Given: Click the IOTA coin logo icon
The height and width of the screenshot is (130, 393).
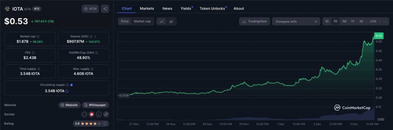Looking at the screenshot, I should click(x=7, y=9).
